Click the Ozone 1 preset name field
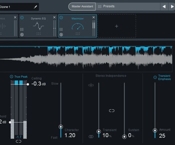Viewport: 175px width, 145px height. pyautogui.click(x=19, y=7)
